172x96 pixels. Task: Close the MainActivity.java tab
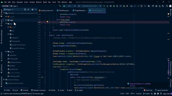pos(104,10)
